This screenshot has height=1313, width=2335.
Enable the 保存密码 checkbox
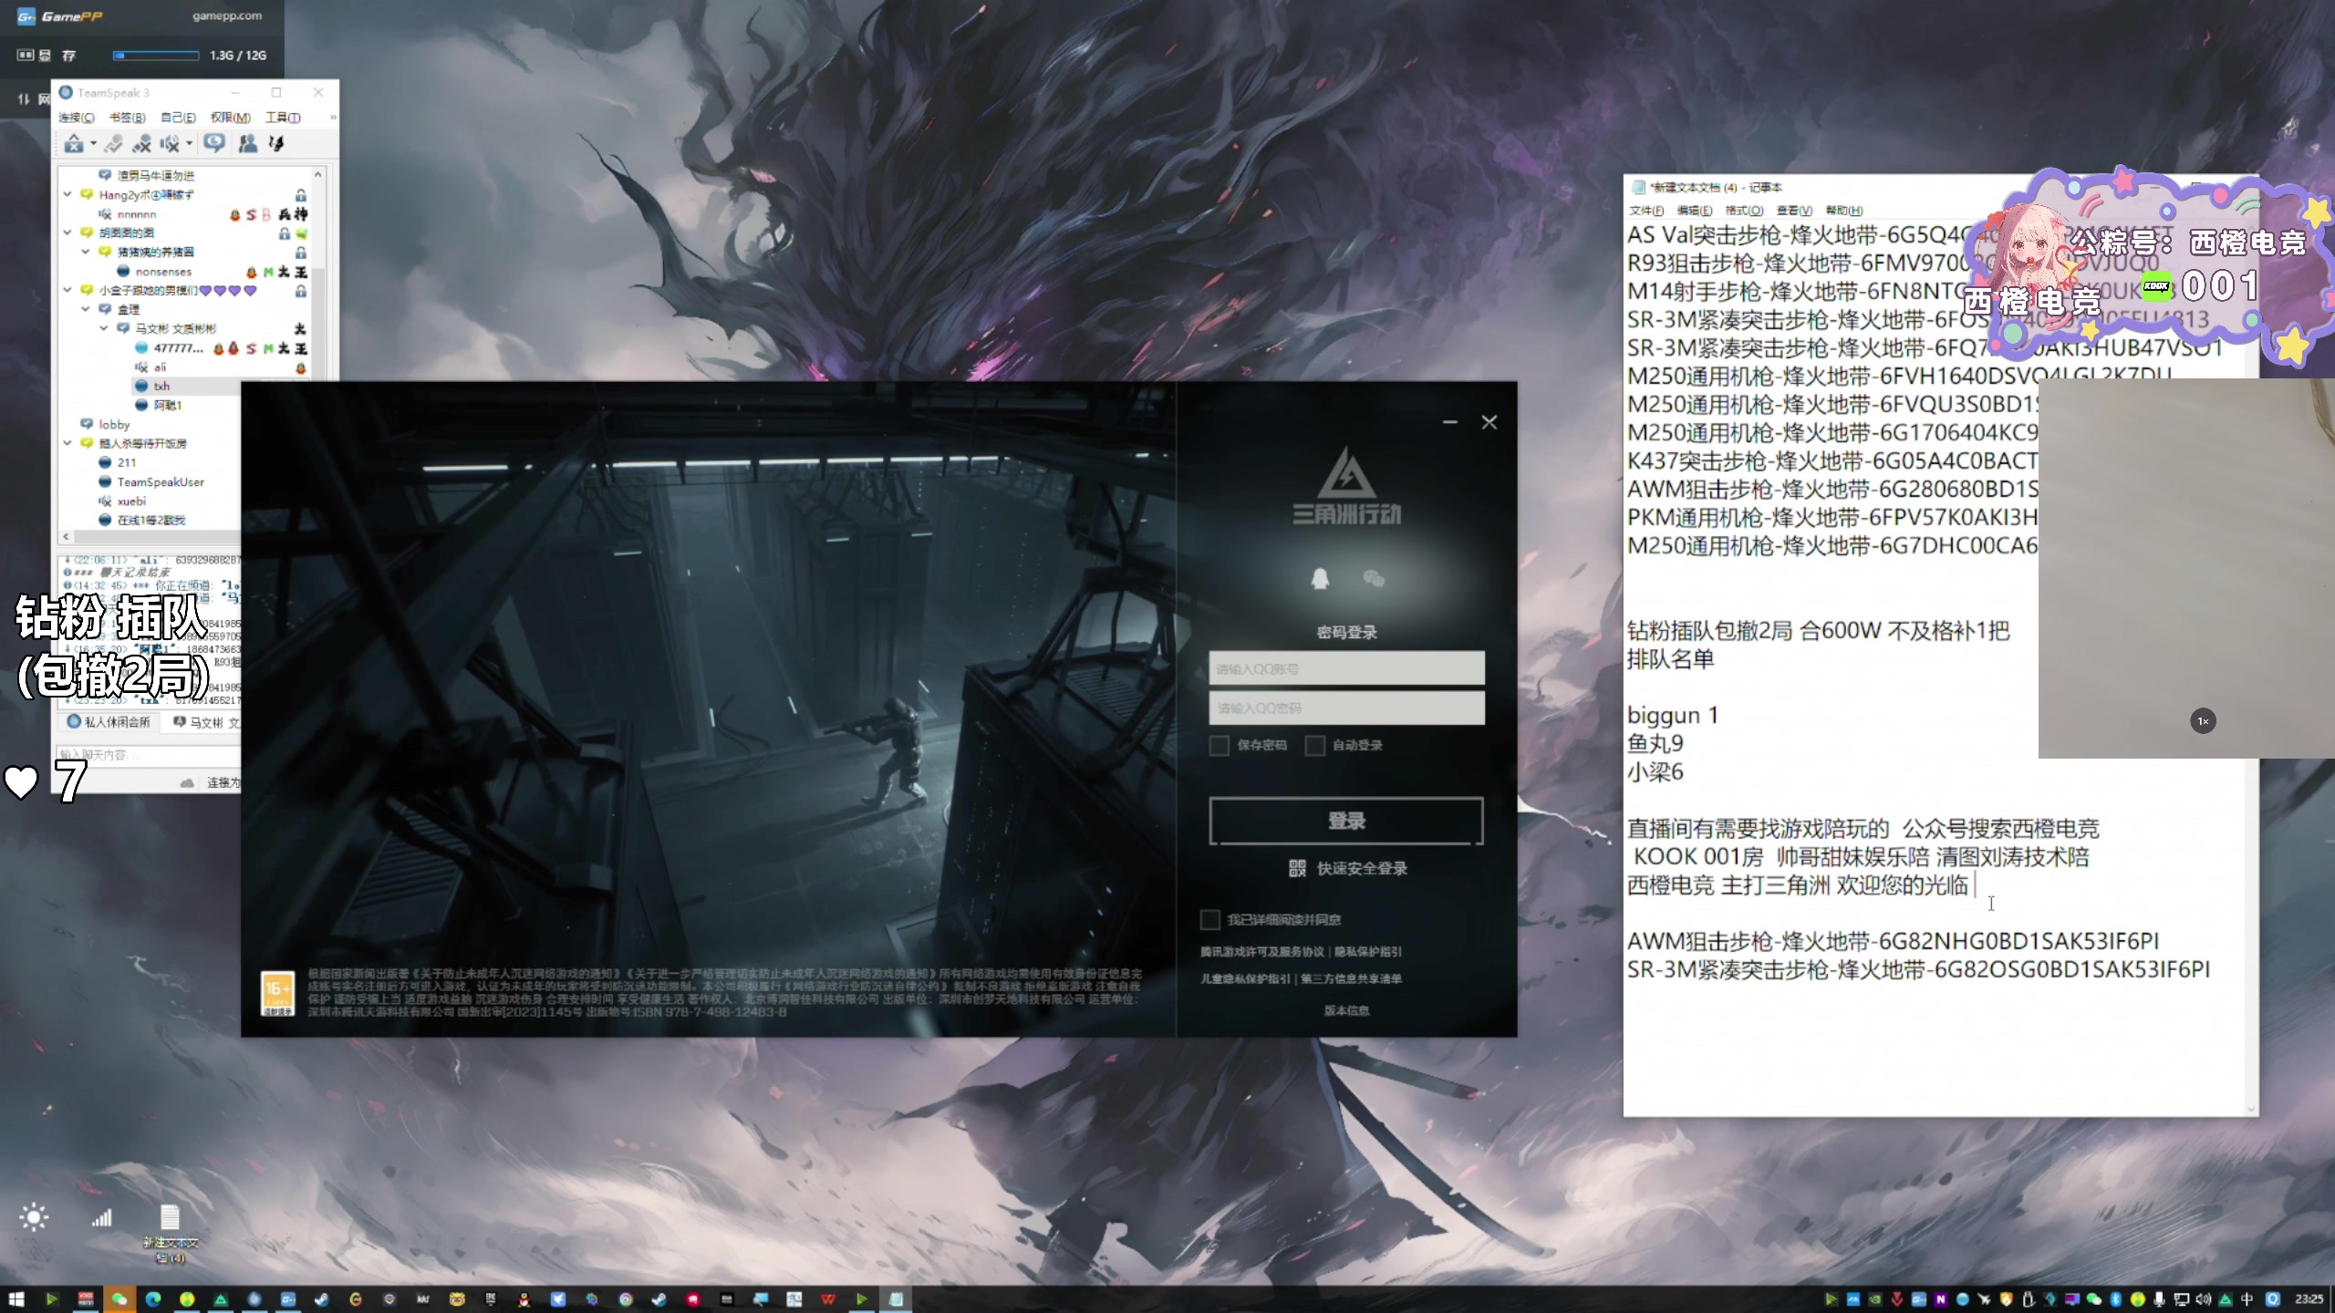coord(1219,746)
